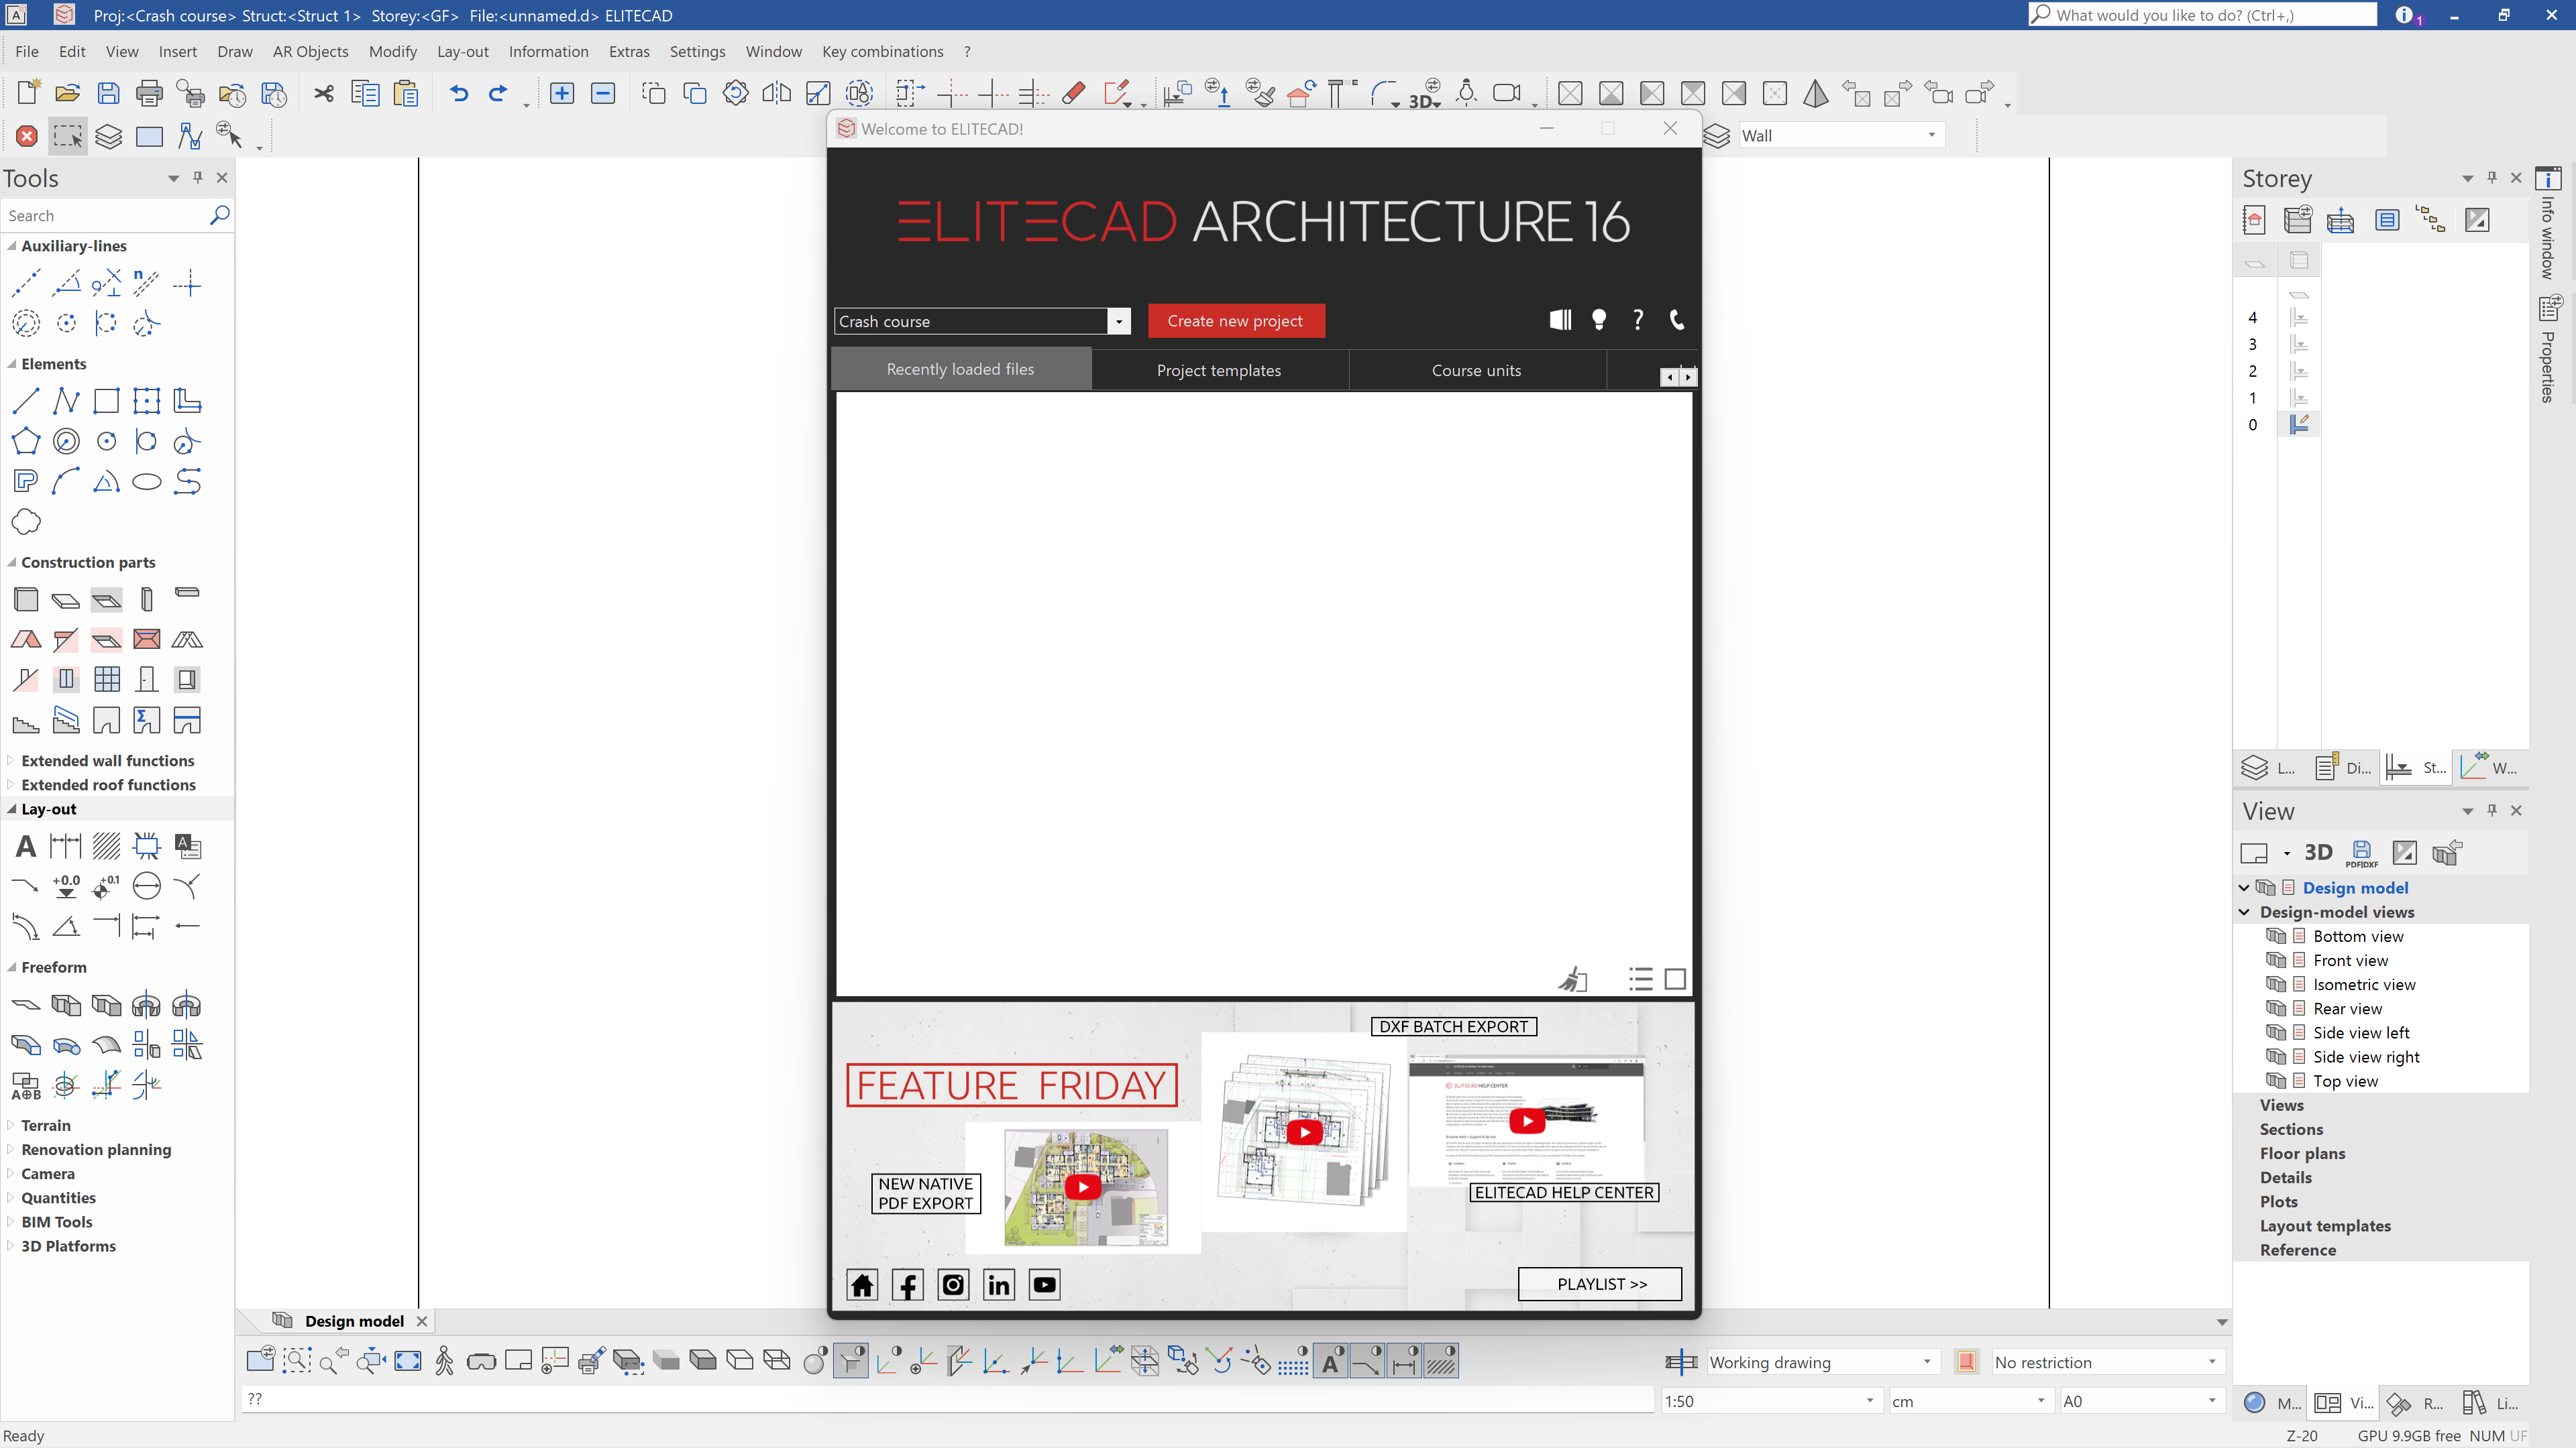Select the Line element tool

pyautogui.click(x=26, y=401)
